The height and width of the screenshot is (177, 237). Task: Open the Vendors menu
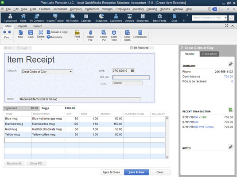click(107, 9)
